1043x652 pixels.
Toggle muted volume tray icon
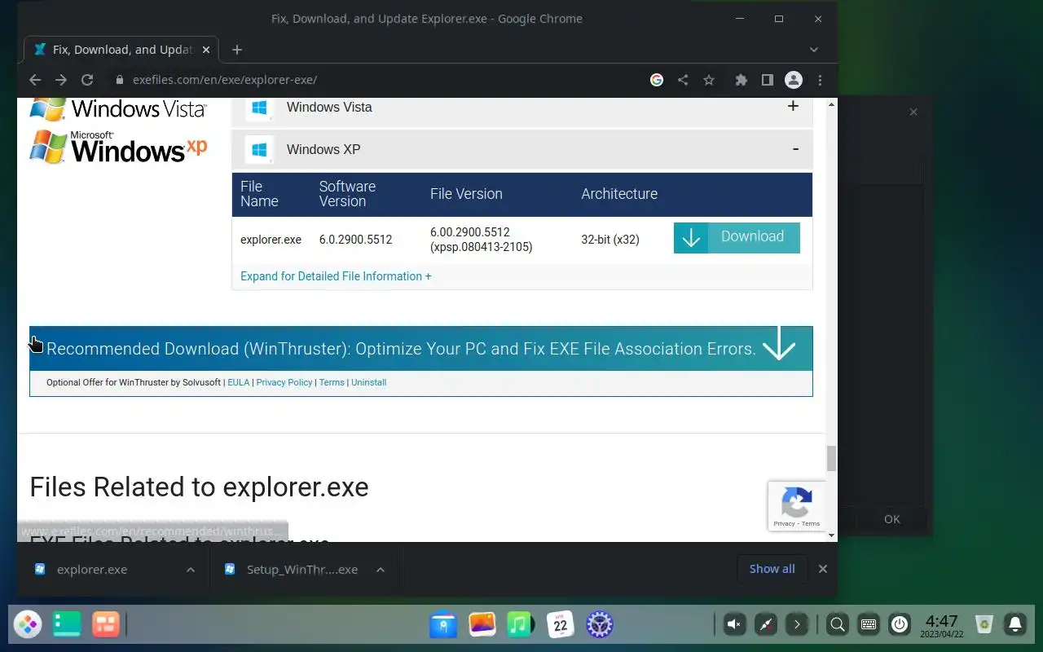[x=734, y=625]
